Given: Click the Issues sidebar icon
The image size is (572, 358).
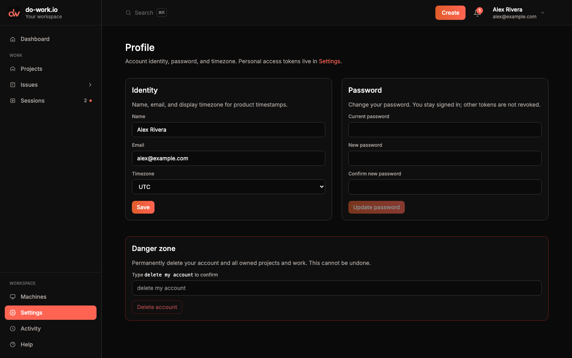Looking at the screenshot, I should point(13,85).
